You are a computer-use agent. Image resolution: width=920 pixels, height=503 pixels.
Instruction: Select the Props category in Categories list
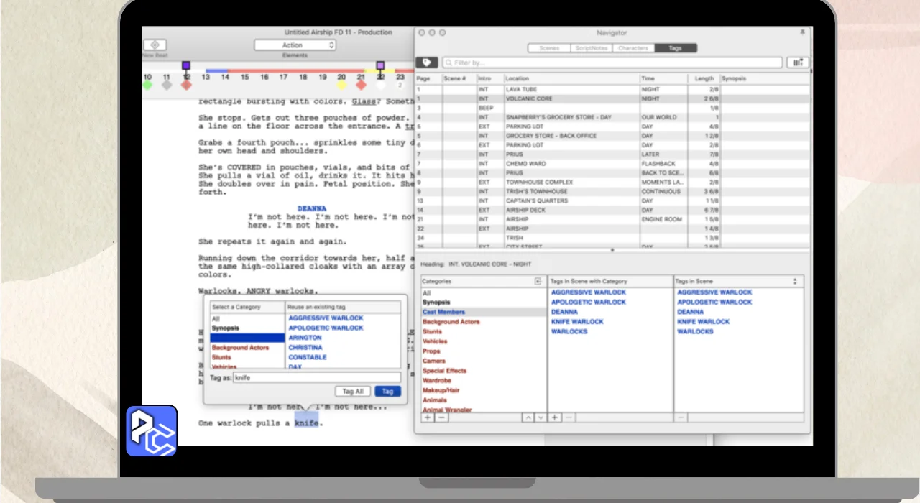tap(433, 351)
